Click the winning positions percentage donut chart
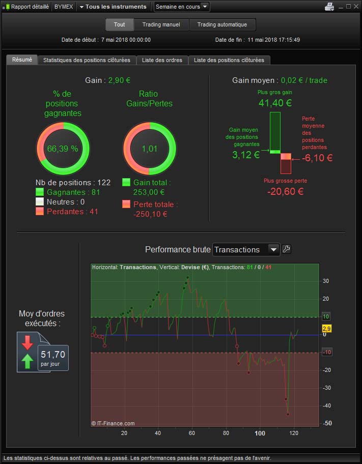This screenshot has height=464, width=362. (x=63, y=149)
